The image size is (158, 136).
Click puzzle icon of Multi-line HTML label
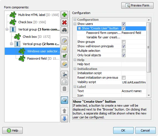13,15
